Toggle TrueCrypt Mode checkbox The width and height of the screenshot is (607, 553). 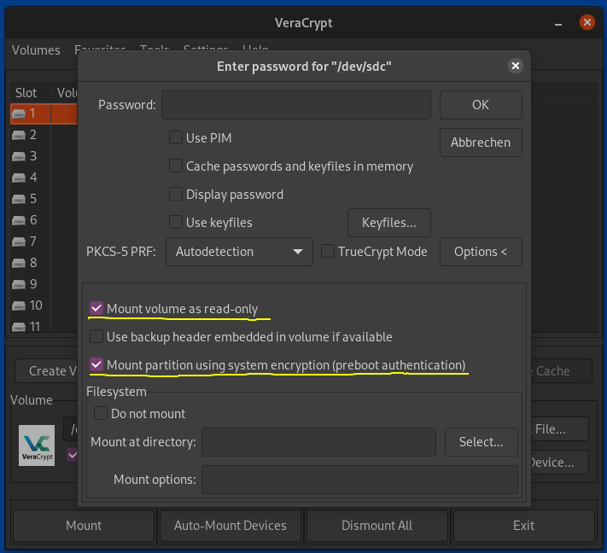coord(328,251)
